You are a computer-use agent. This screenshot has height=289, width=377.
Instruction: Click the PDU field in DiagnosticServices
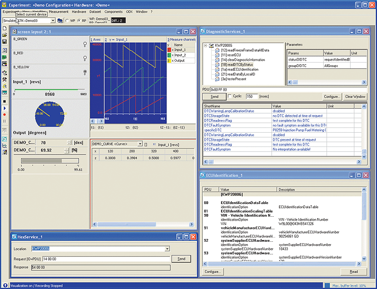[x=288, y=90]
